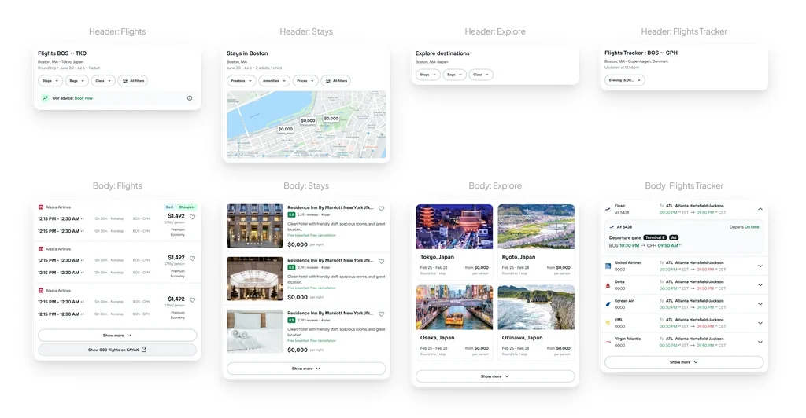Click the green 8.5 rating badge of bed-photo hotel
Viewport: 806px width, 418px height.
pyautogui.click(x=291, y=320)
